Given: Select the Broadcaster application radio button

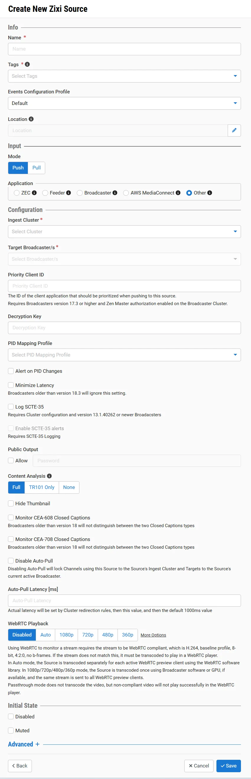Looking at the screenshot, I should (x=80, y=193).
